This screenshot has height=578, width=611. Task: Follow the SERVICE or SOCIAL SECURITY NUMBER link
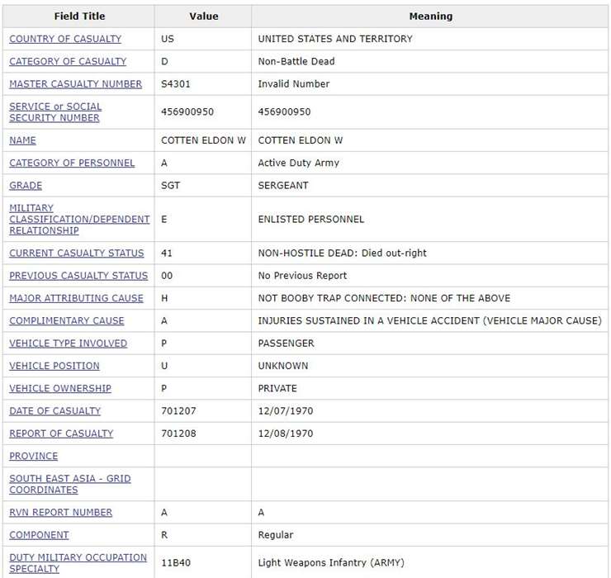55,112
